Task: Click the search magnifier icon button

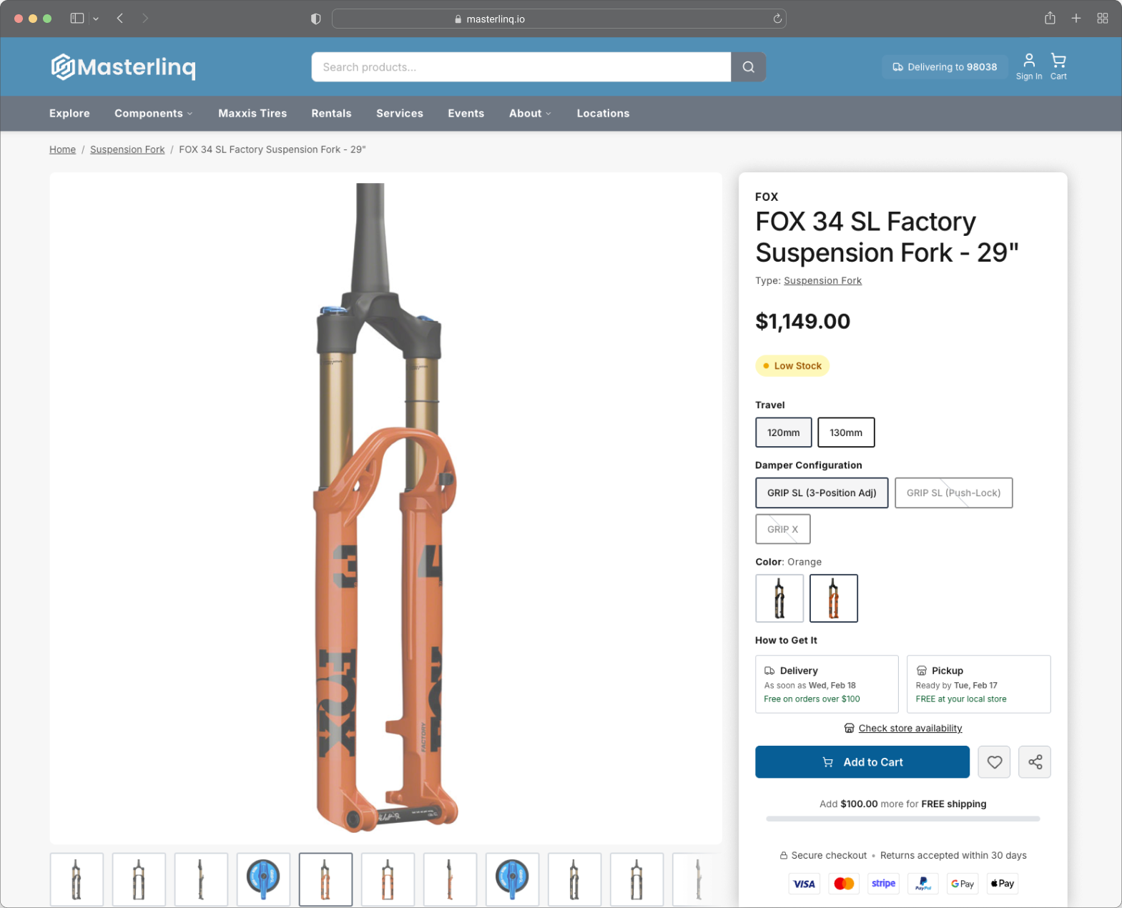Action: [x=748, y=67]
